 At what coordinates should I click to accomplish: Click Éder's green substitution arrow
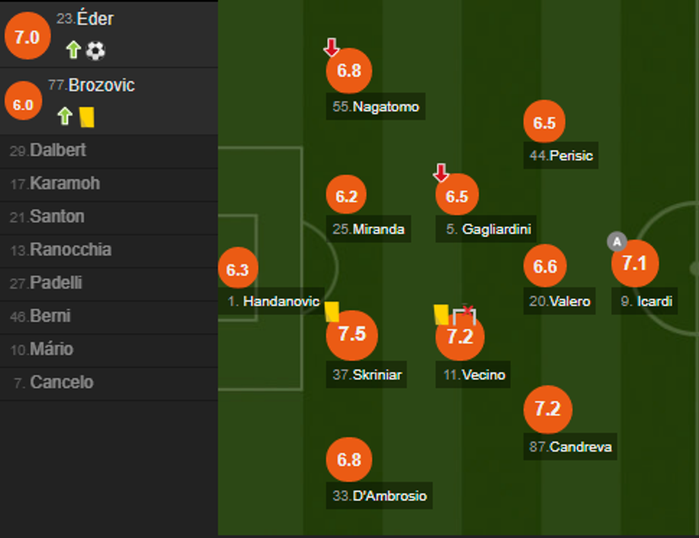point(73,50)
